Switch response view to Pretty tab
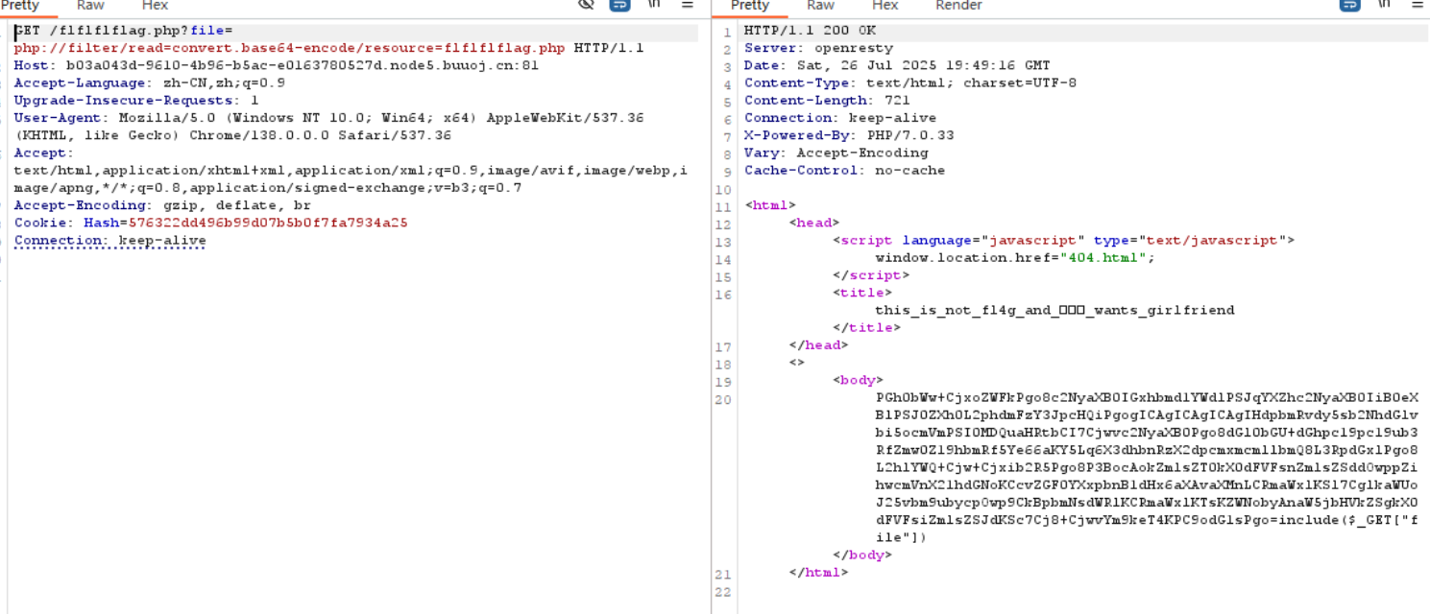Viewport: 1430px width, 614px height. [x=750, y=6]
